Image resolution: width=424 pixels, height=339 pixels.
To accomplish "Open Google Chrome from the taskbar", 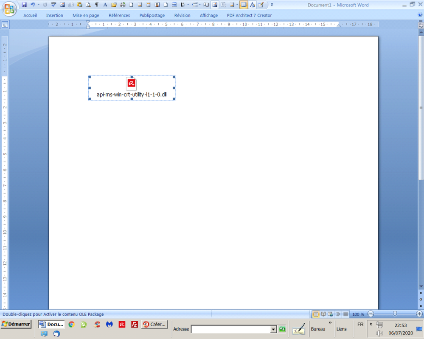I will pyautogui.click(x=71, y=324).
